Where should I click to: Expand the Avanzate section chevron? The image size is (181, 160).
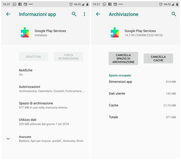8,139
